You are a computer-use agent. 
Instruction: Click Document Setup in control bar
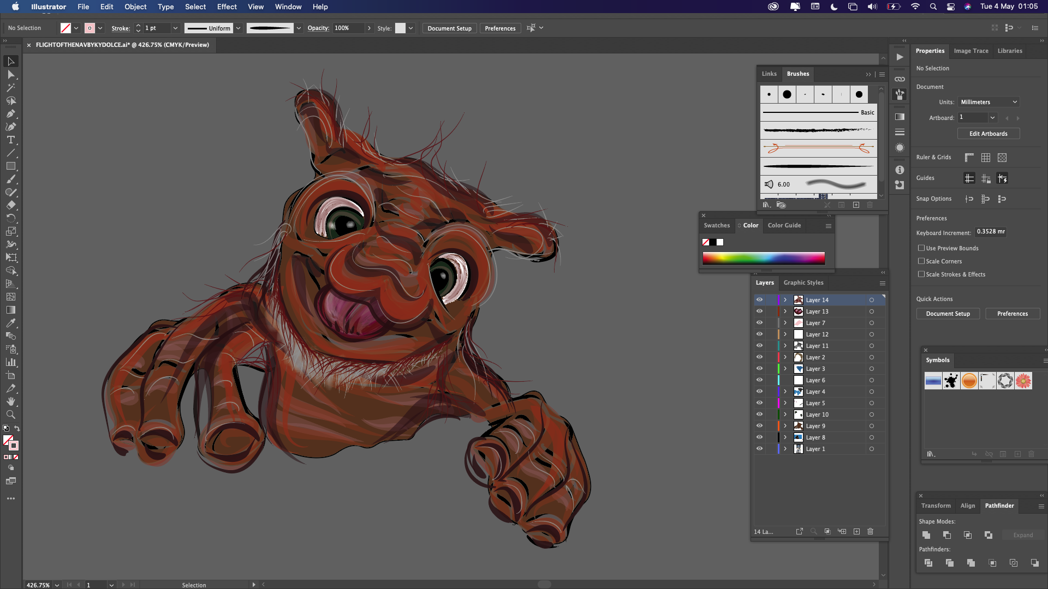click(449, 28)
